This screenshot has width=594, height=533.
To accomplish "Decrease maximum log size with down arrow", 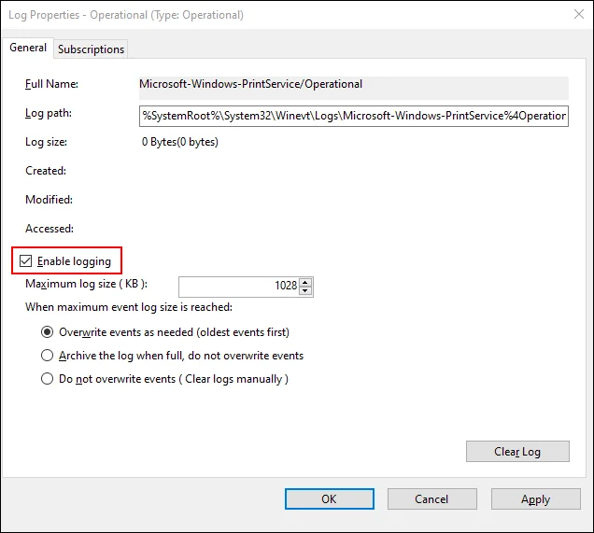I will coord(305,290).
